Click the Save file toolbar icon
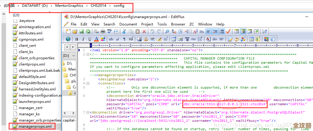 point(81,31)
